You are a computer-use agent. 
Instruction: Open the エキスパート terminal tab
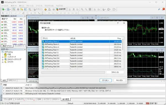pos(56,99)
